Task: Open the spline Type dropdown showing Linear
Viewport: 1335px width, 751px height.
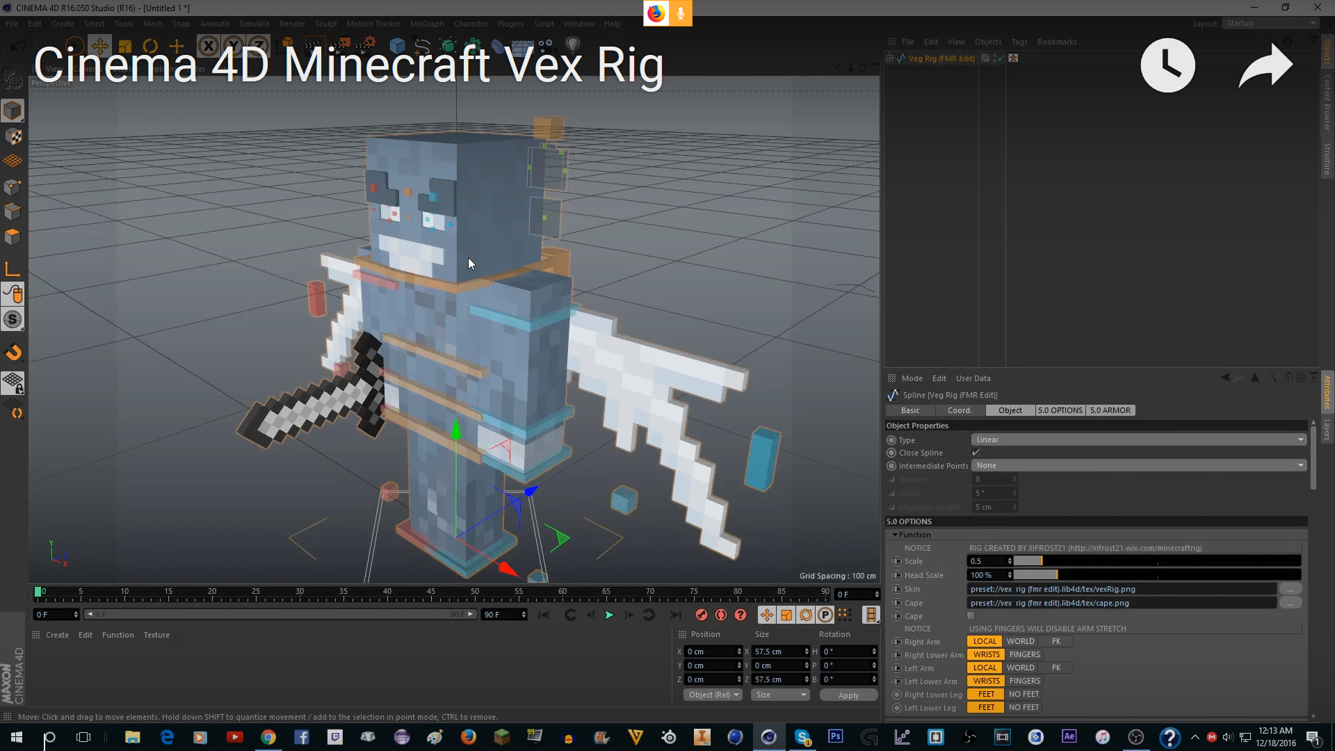Action: (1139, 439)
